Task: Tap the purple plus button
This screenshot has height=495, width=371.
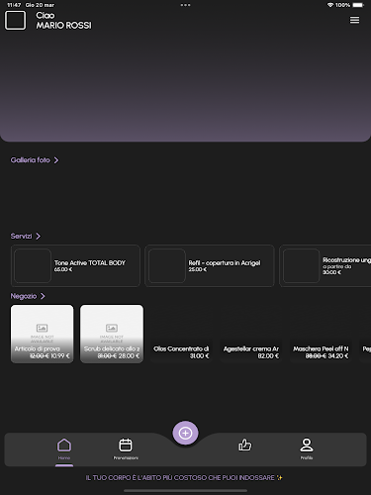Action: coord(185,433)
